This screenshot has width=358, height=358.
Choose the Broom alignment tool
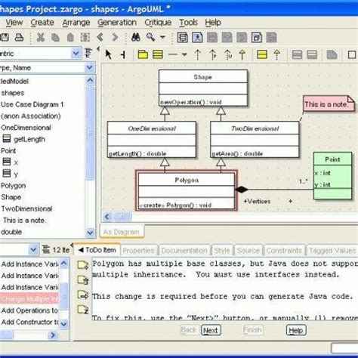pos(123,54)
